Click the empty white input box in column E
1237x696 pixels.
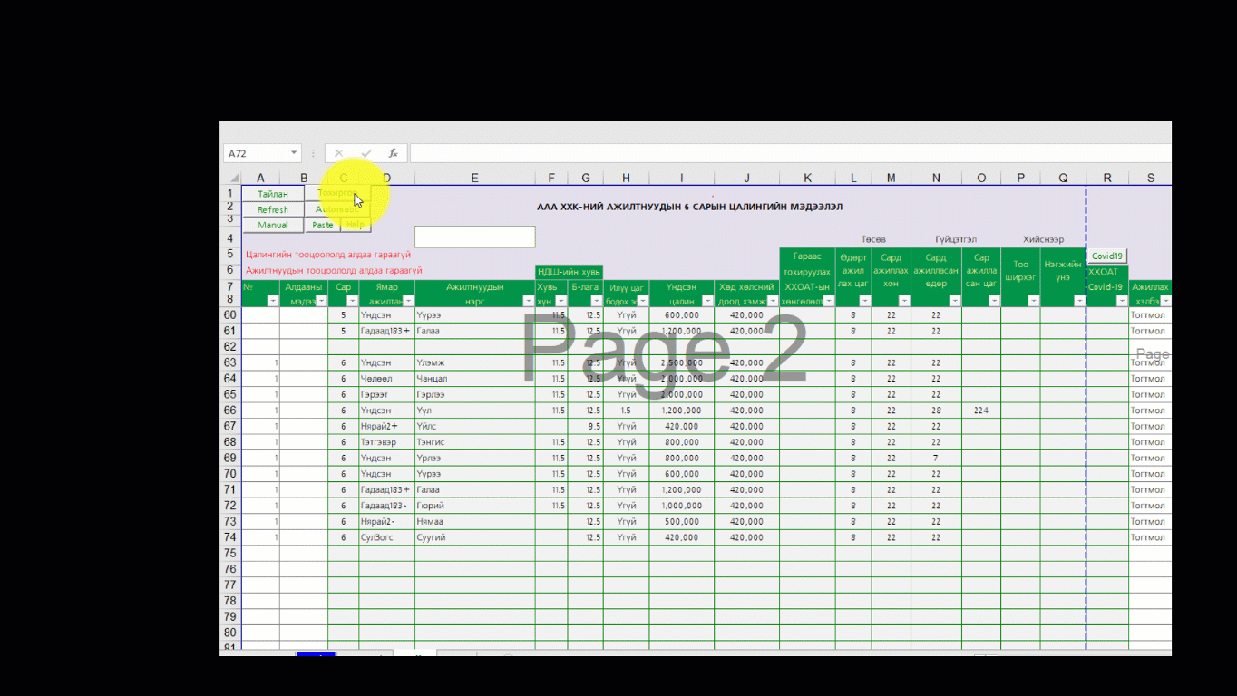coord(474,237)
